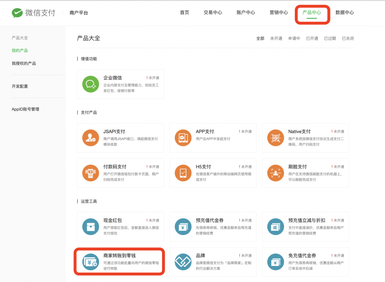
Task: Click the 刷脸支付 face icon
Action: (276, 173)
